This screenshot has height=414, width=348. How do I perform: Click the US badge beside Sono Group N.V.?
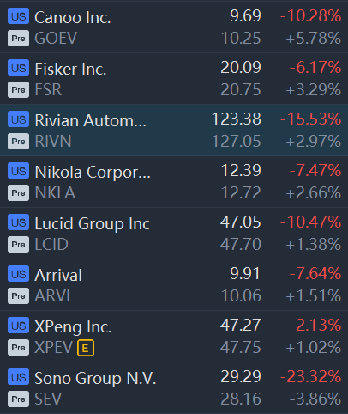pyautogui.click(x=18, y=378)
